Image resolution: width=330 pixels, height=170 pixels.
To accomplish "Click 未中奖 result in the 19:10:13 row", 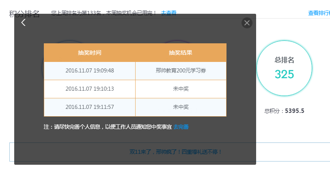I will [x=181, y=89].
